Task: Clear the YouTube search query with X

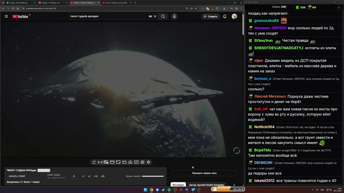Action: pyautogui.click(x=155, y=16)
